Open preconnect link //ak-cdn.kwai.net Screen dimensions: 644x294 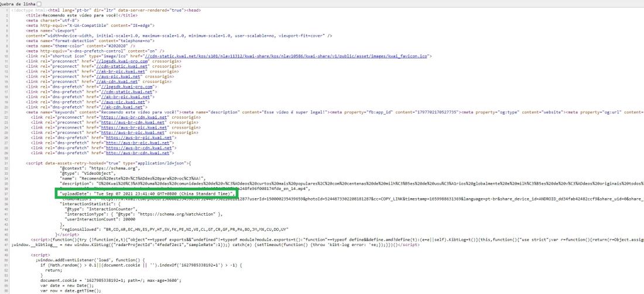tap(117, 82)
